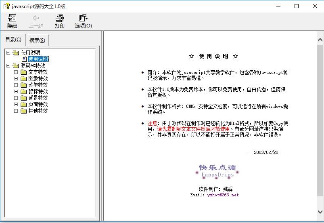
Task: Expand the 菜单特效 node
Action: point(16,85)
